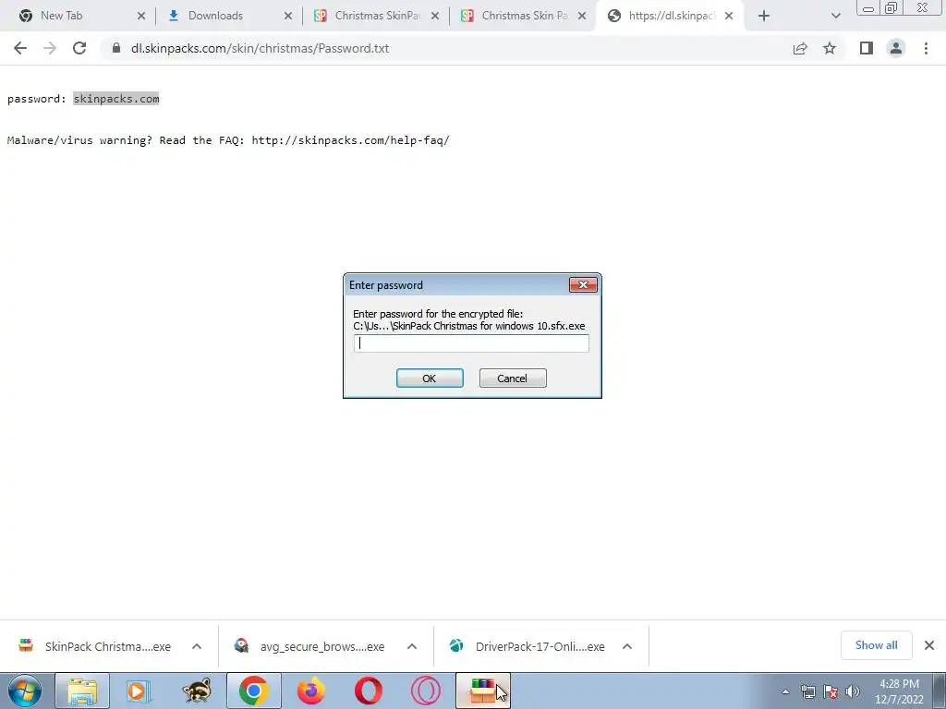Close the Enter password dialog with the red X
This screenshot has width=946, height=709.
tap(583, 285)
